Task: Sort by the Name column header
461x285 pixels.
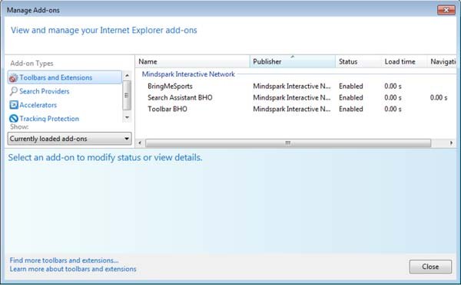Action: click(193, 61)
